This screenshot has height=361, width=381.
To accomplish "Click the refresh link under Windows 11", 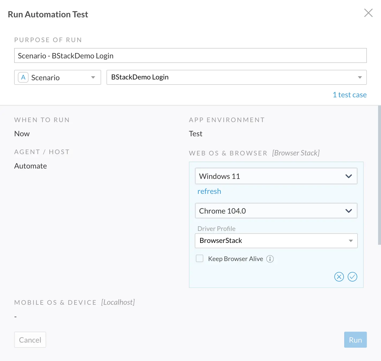I will 209,191.
